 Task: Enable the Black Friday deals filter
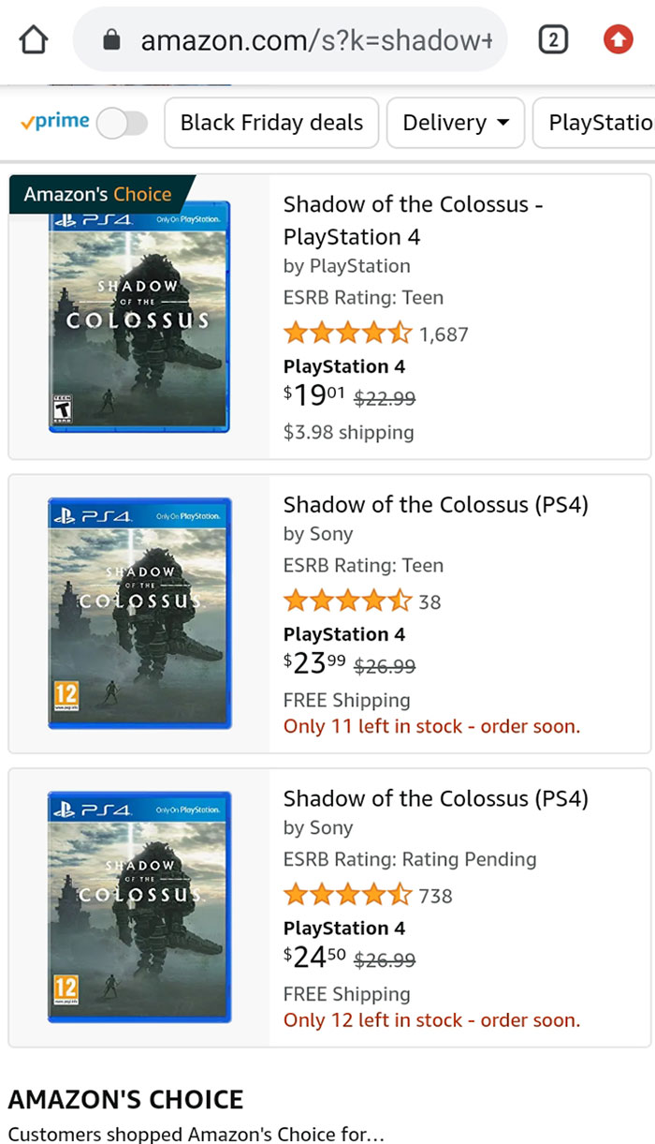point(270,122)
